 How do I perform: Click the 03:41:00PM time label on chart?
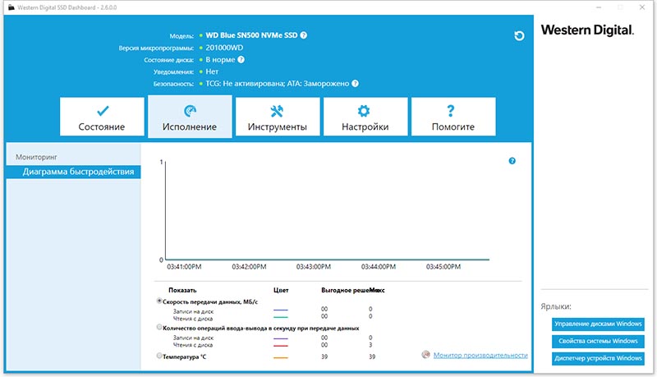click(184, 267)
